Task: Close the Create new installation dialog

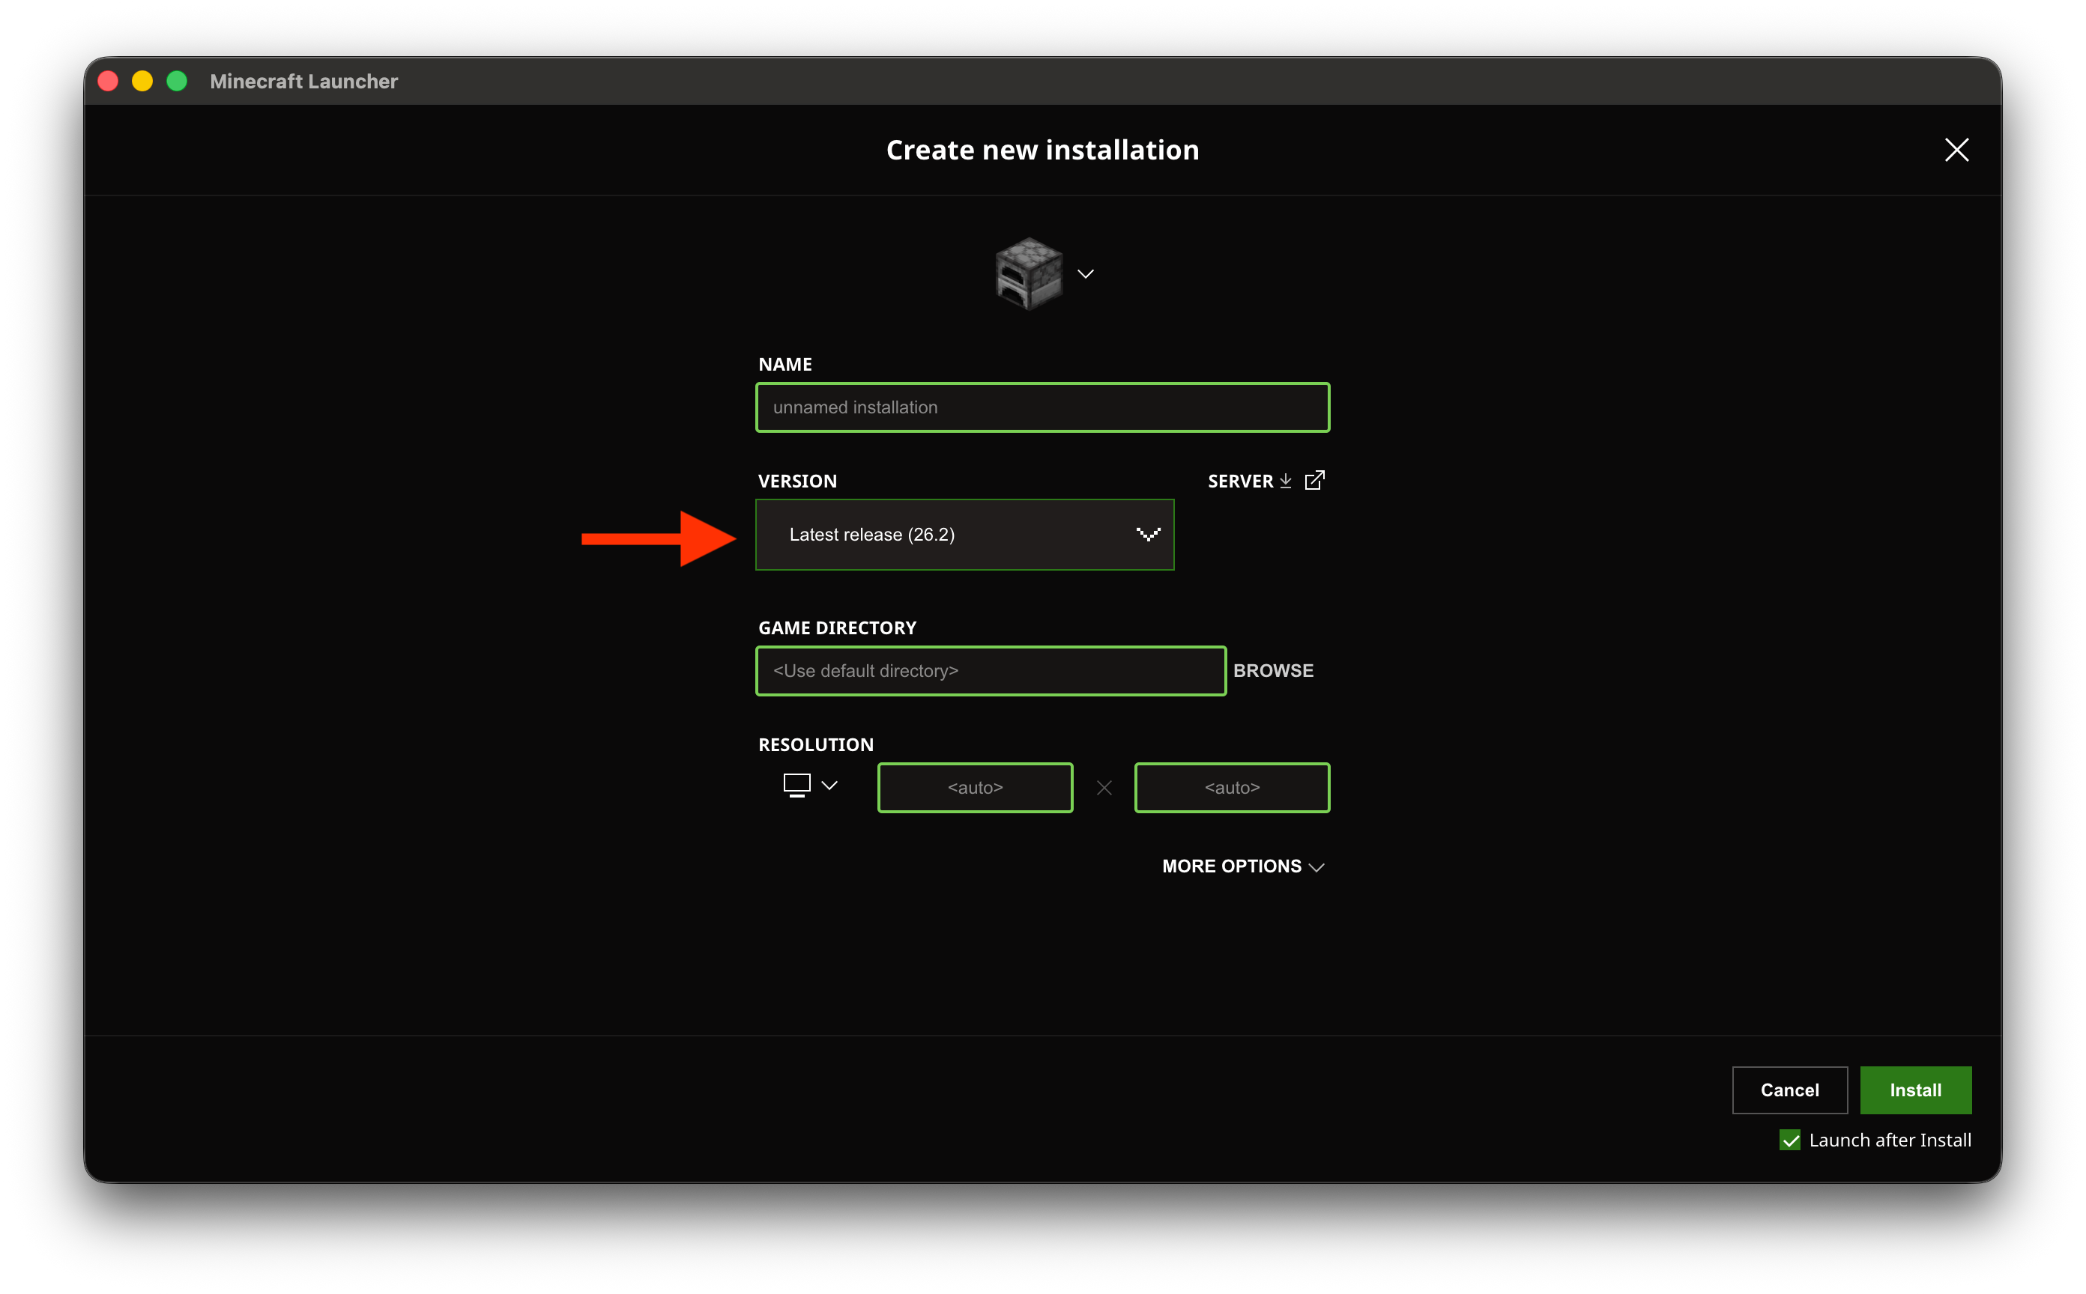Action: coord(1956,150)
